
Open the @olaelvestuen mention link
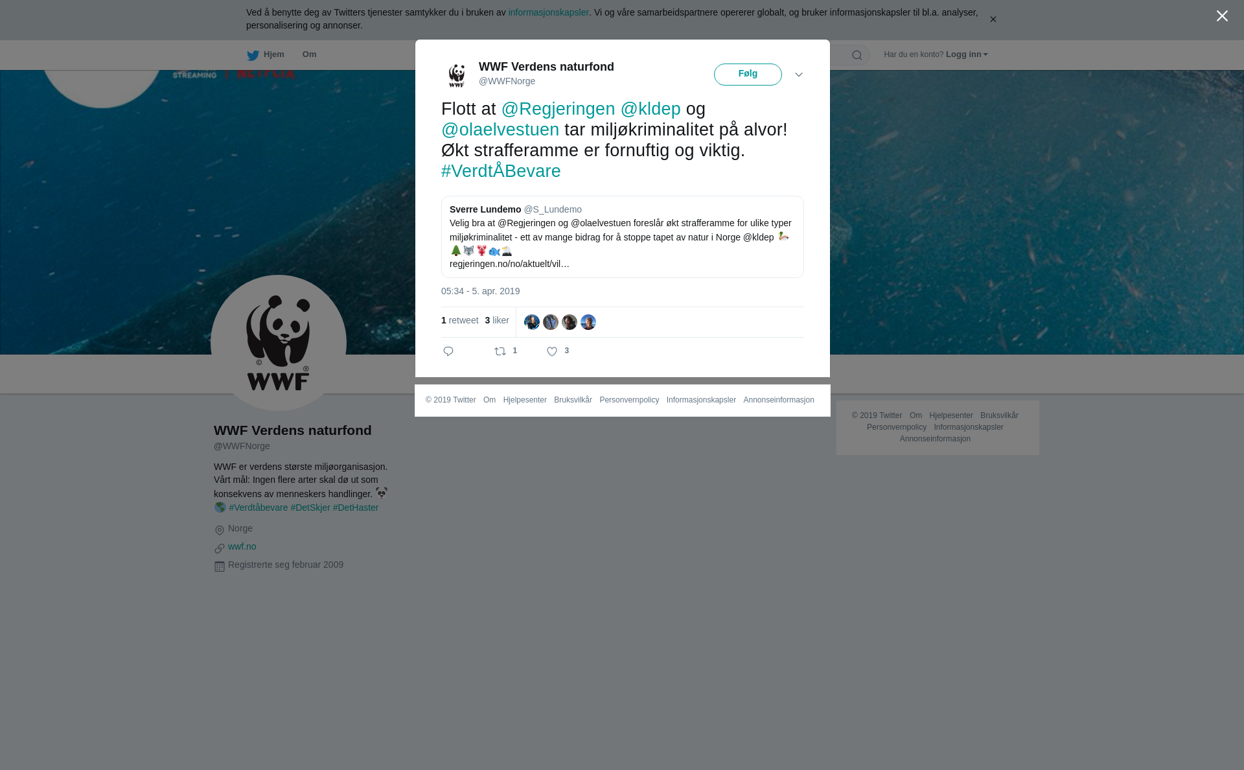coord(500,130)
